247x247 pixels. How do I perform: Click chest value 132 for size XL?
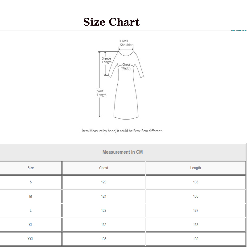(x=103, y=225)
